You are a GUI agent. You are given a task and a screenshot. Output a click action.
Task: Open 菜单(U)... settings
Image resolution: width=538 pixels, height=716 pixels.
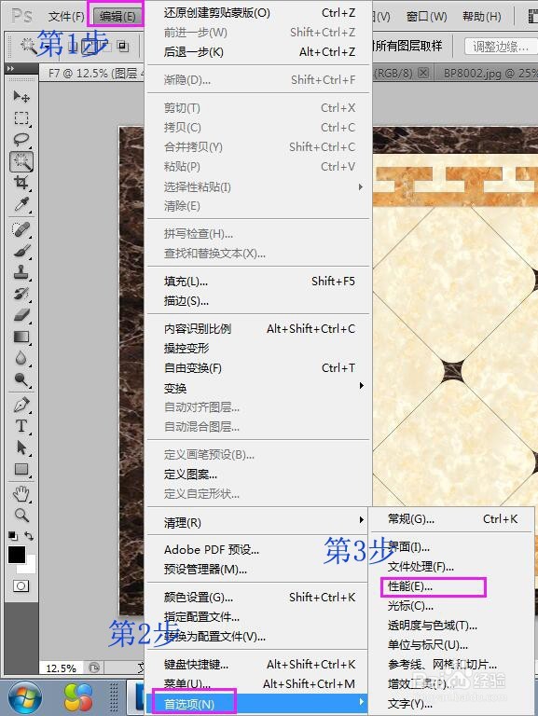click(257, 684)
